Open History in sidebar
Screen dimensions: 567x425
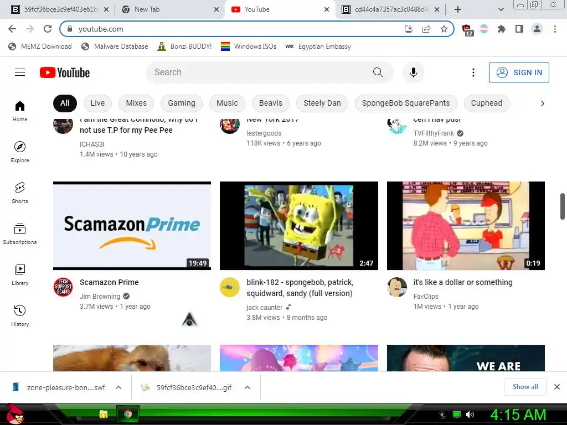tap(20, 315)
